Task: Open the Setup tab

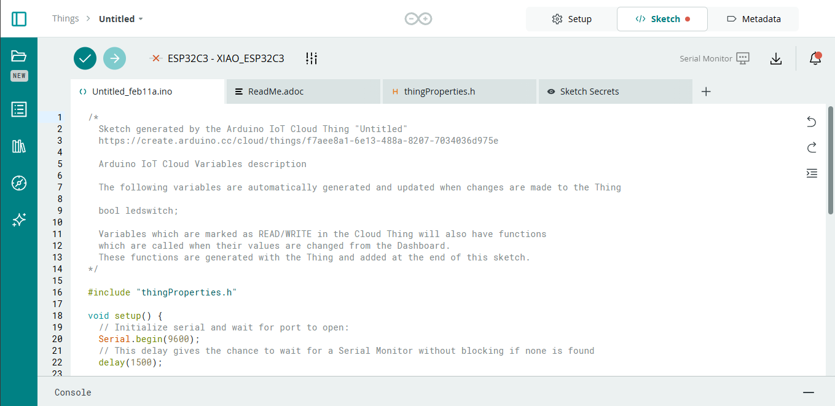Action: [571, 18]
